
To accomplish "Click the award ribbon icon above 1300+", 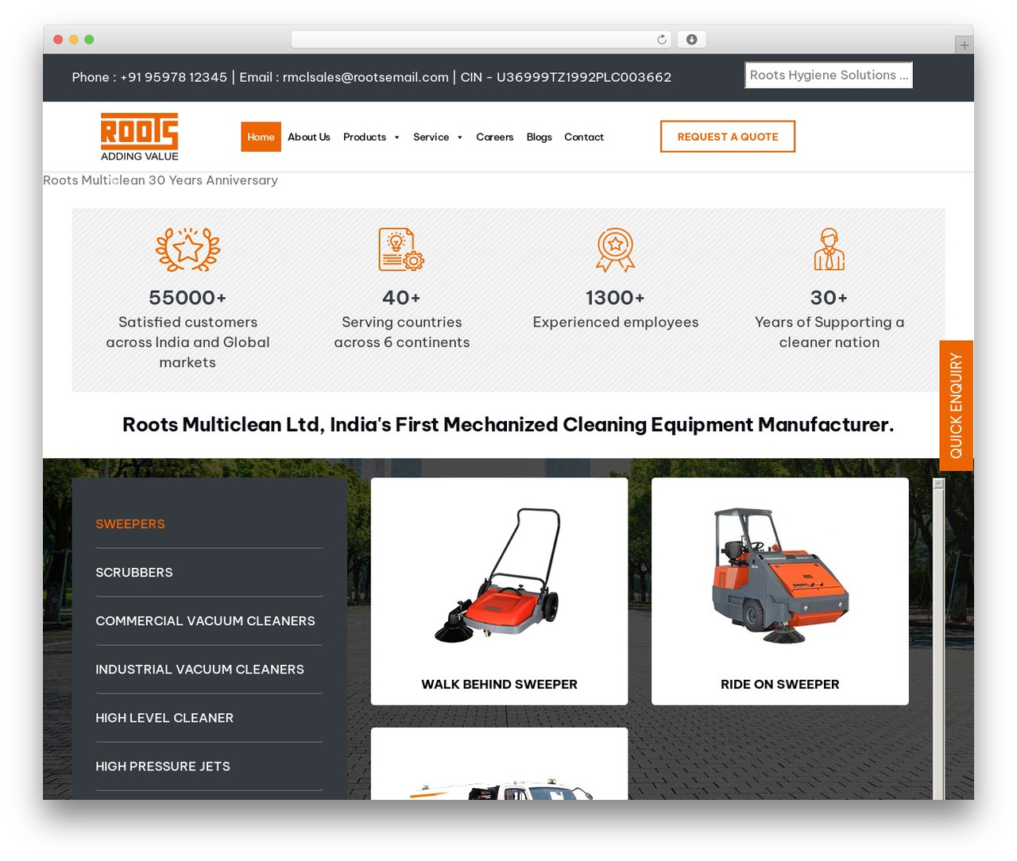I will click(616, 250).
